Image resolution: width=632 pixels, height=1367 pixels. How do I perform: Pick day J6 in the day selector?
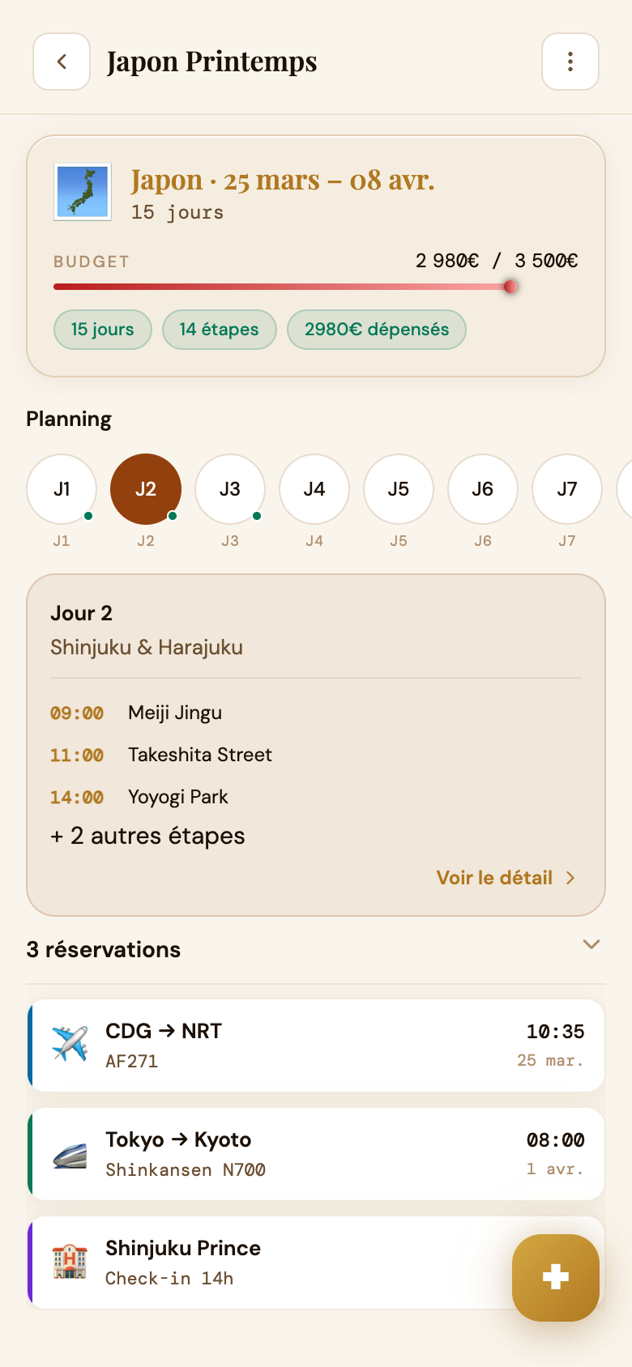[x=483, y=489]
